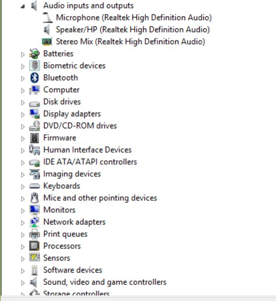Image resolution: width=276 pixels, height=301 pixels.
Task: Click the DVD/CD-ROM drives icon
Action: [34, 126]
